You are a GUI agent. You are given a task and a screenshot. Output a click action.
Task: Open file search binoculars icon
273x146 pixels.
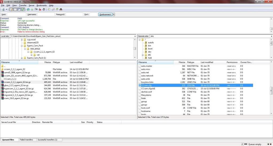pyautogui.click(x=61, y=9)
